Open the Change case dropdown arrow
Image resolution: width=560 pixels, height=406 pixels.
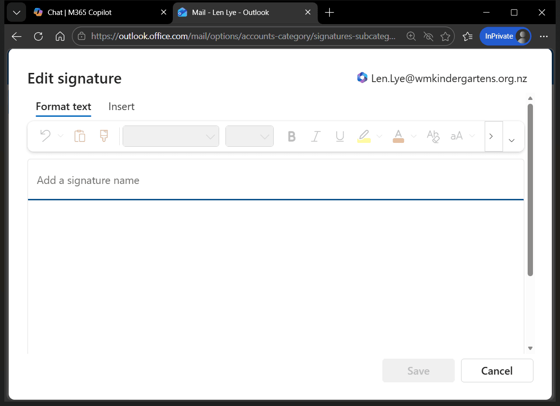tap(472, 136)
